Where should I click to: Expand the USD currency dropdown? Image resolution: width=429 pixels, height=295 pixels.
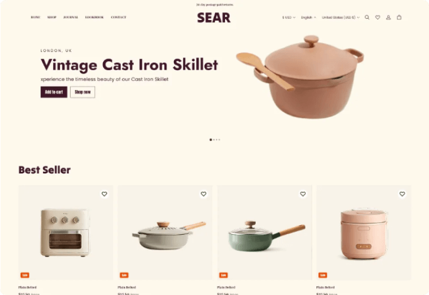[289, 17]
